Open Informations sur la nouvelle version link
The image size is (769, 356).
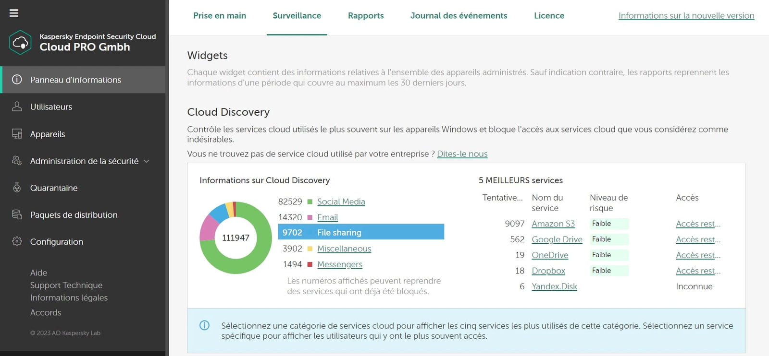click(686, 16)
